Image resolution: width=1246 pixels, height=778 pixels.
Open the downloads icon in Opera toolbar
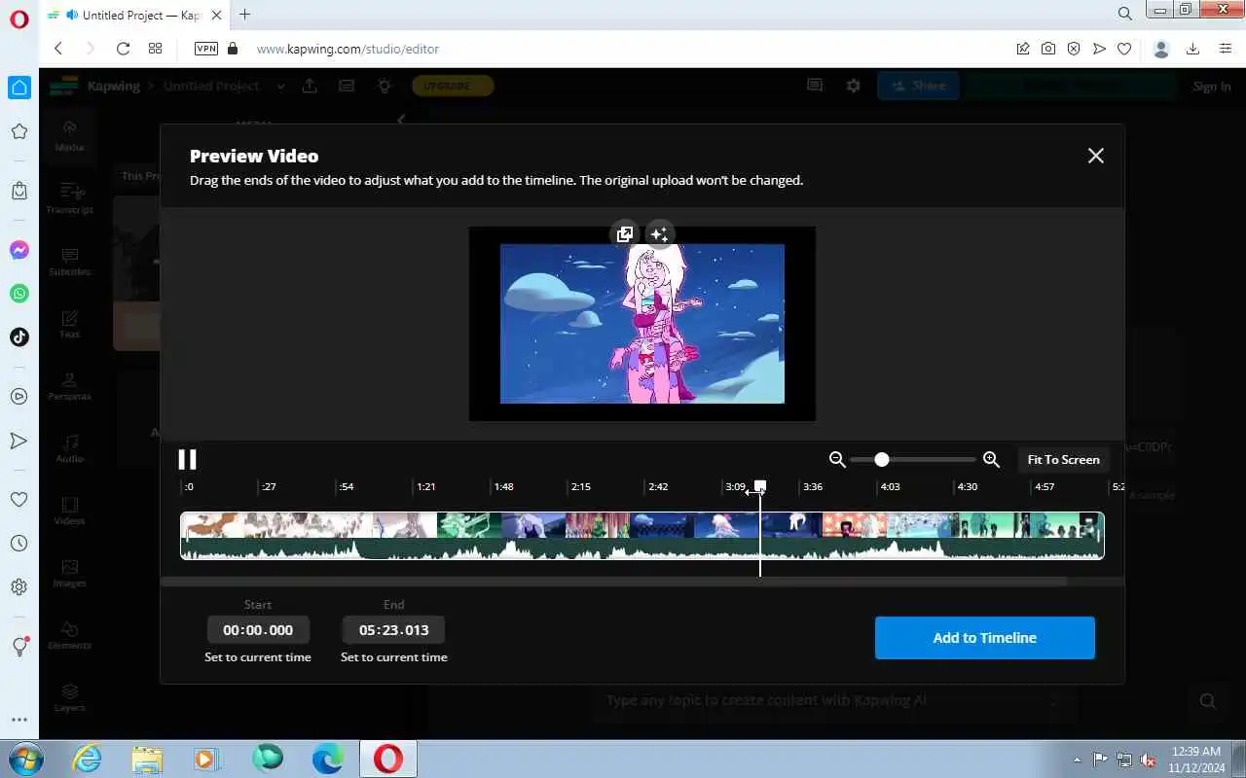click(1192, 49)
